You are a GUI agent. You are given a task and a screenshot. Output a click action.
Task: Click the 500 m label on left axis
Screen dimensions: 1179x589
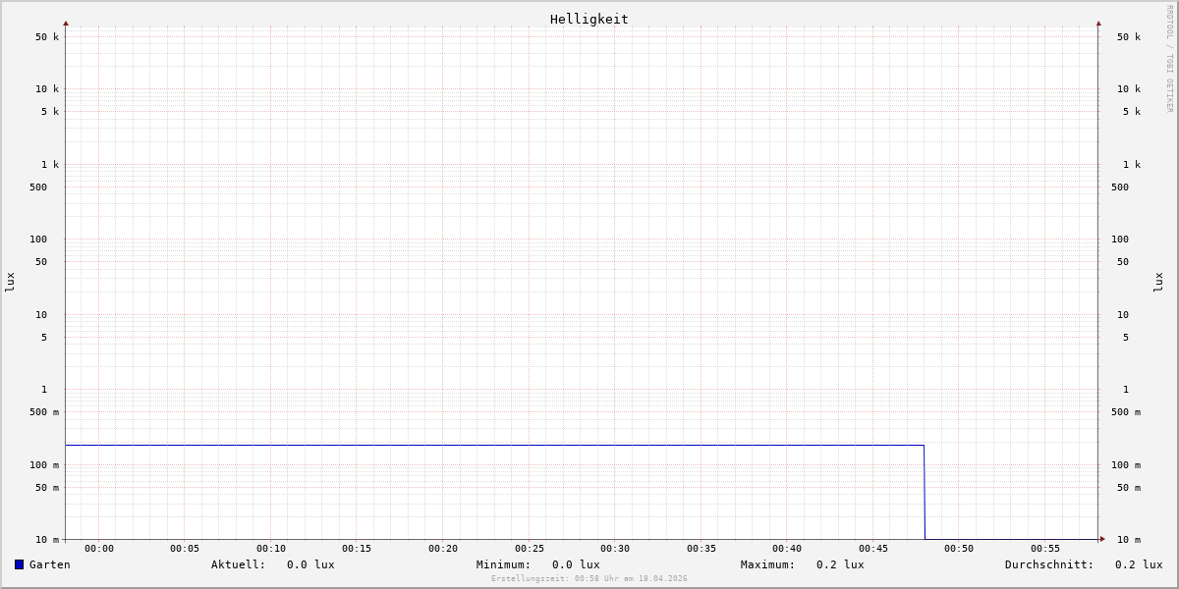(44, 412)
